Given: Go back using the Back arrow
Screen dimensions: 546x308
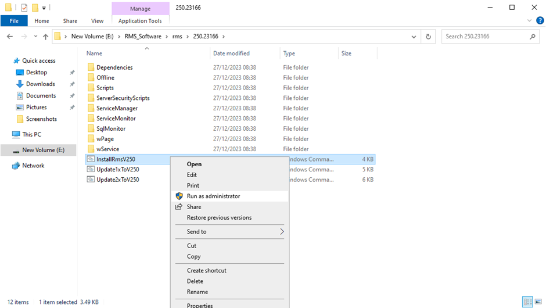Looking at the screenshot, I should (x=10, y=36).
